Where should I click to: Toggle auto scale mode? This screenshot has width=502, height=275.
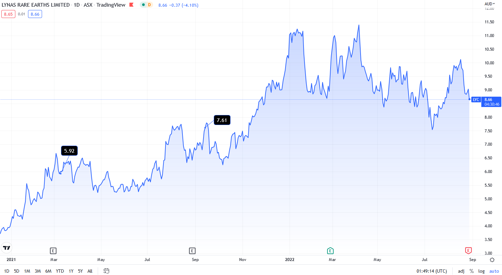494,271
